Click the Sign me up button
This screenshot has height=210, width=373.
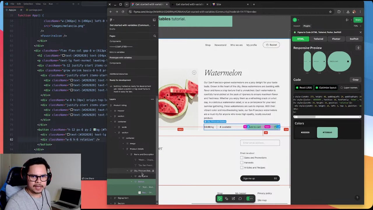pos(260,178)
